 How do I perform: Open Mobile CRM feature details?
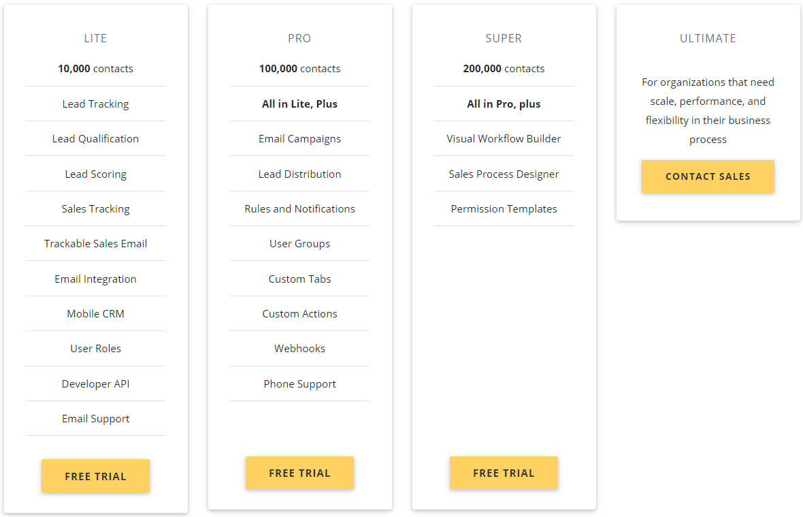click(x=95, y=313)
